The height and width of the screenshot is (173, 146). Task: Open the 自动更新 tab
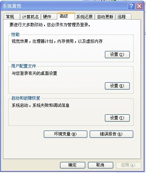point(105,17)
